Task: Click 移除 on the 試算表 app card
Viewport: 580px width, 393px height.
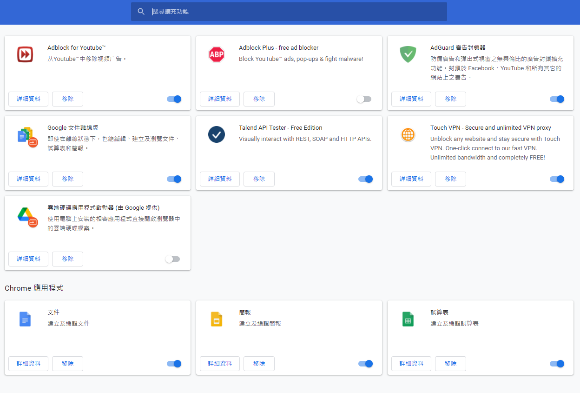Action: coord(450,364)
